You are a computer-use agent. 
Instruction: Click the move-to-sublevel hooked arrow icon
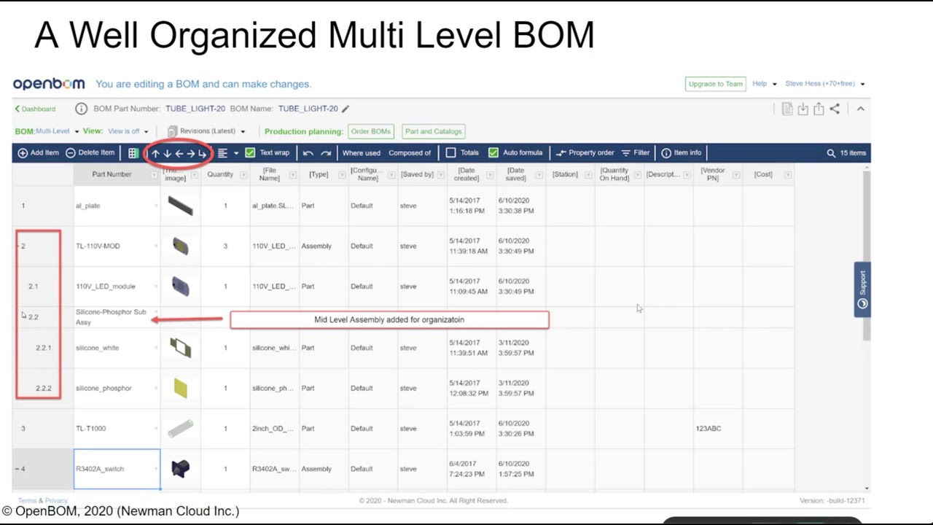(202, 153)
